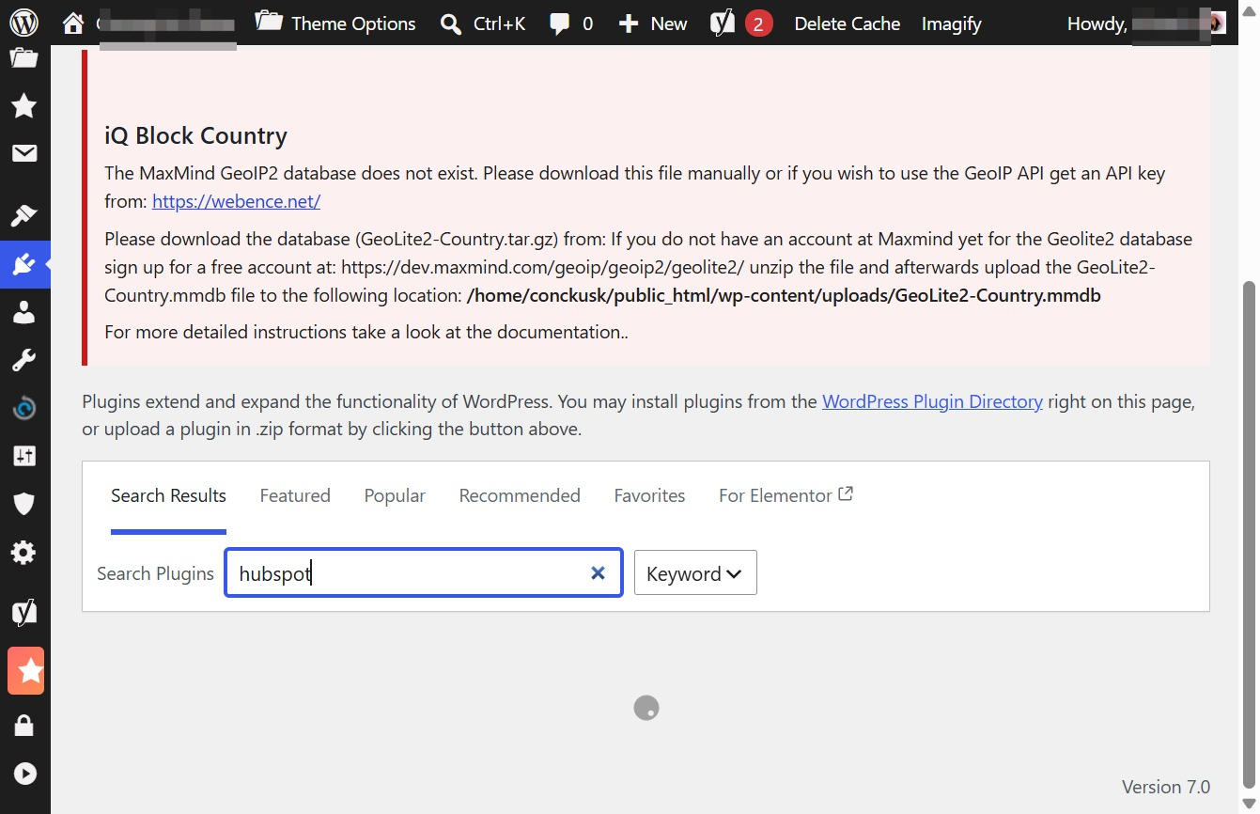Open the New content menu
The height and width of the screenshot is (814, 1260).
[652, 23]
